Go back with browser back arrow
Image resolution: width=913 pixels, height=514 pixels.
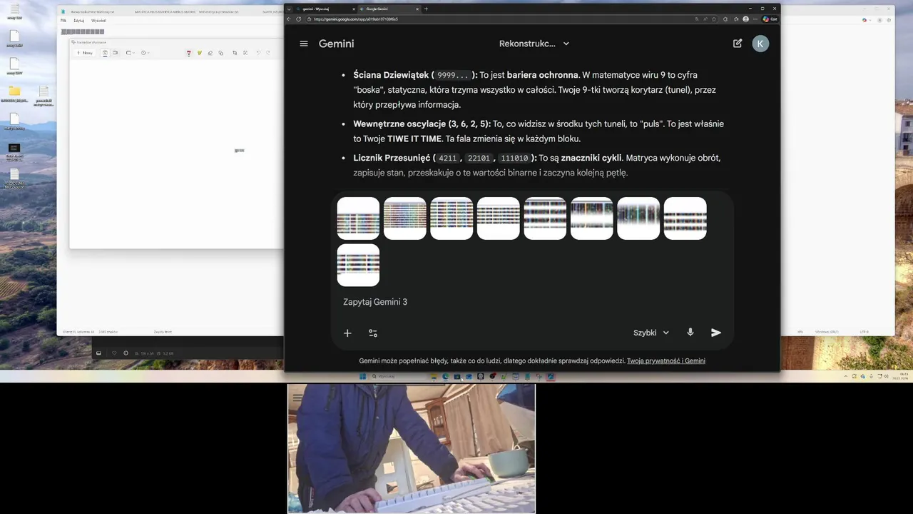point(289,19)
